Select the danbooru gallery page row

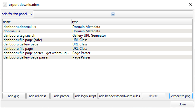(x=97, y=44)
